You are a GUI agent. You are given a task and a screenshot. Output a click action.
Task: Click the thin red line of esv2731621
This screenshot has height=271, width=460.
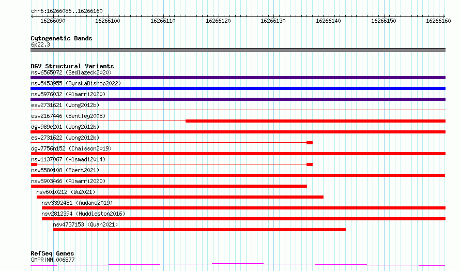coord(238,110)
